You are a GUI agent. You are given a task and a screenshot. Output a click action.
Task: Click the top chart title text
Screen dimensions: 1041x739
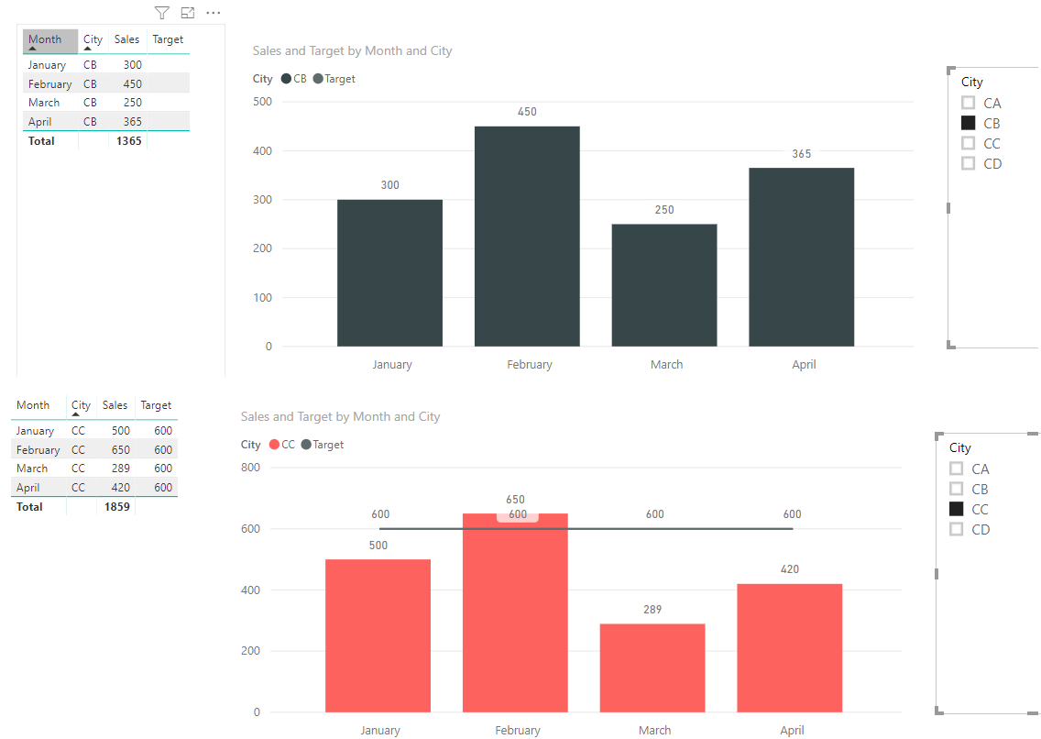[352, 51]
